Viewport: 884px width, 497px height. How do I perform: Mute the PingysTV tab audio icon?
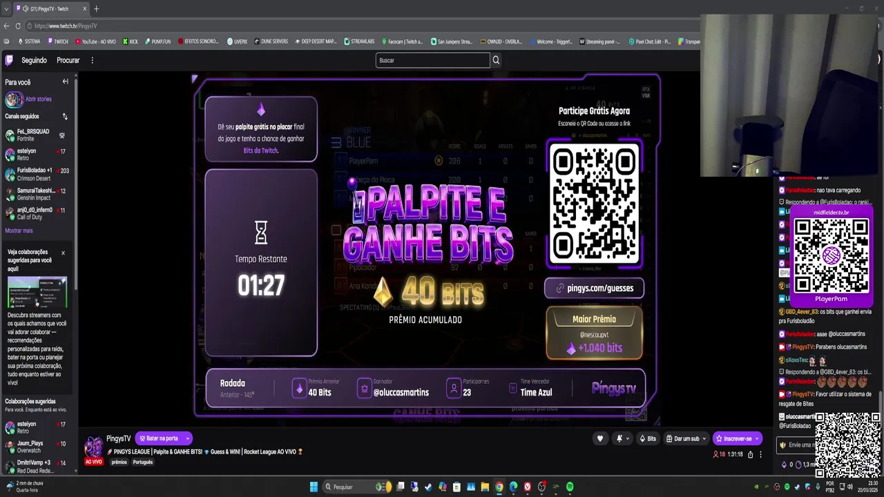26,9
